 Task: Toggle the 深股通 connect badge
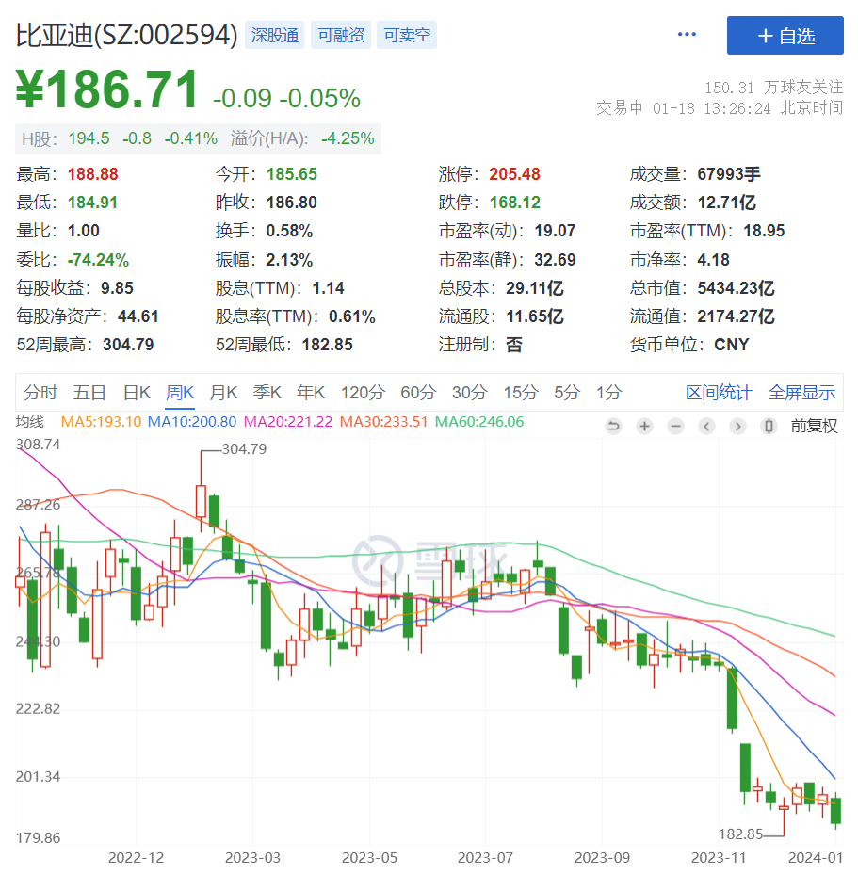pos(274,35)
